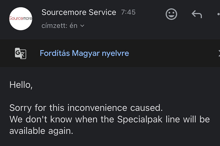Click the 7:45 message timestamp
The image size is (220, 146).
coord(128,13)
